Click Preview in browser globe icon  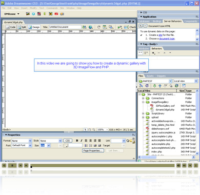click(x=91, y=27)
